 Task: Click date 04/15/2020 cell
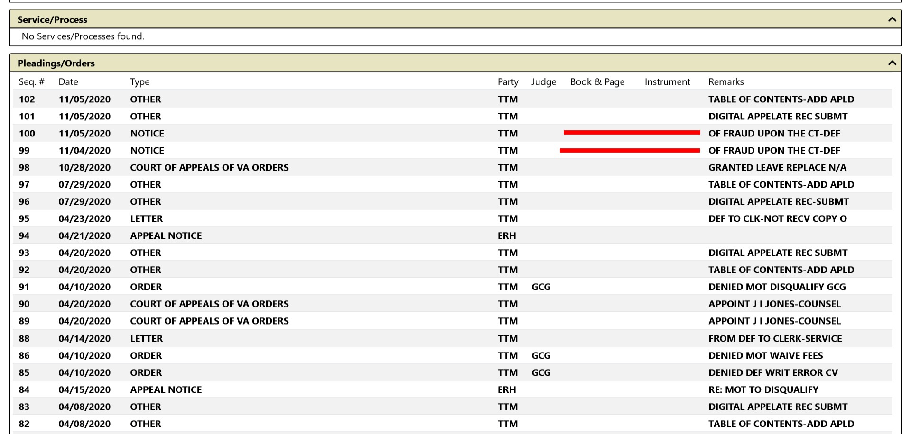click(84, 389)
